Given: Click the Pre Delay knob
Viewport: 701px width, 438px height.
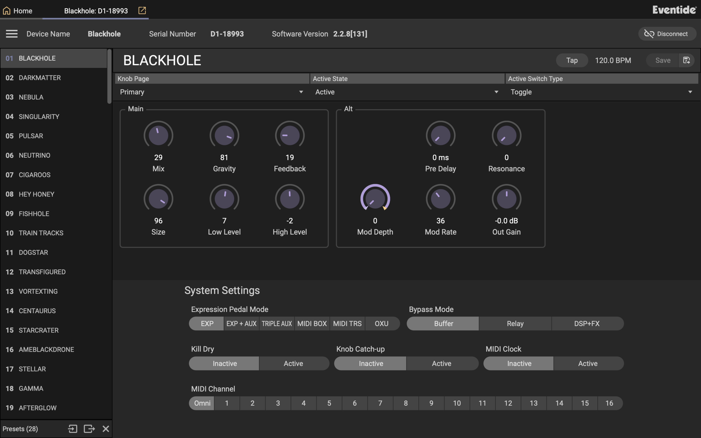Looking at the screenshot, I should (441, 135).
